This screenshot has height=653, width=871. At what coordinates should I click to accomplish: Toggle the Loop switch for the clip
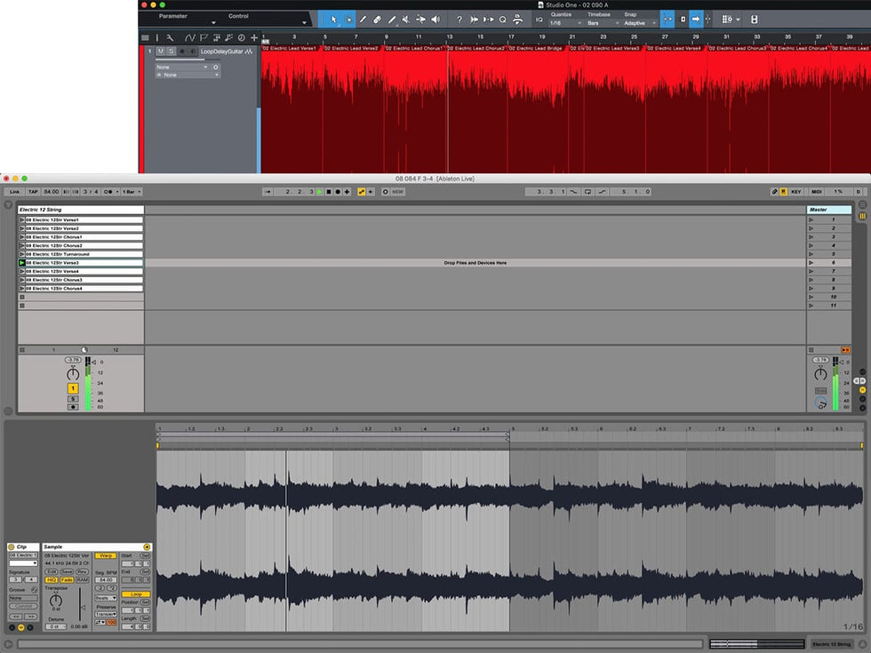tap(135, 593)
